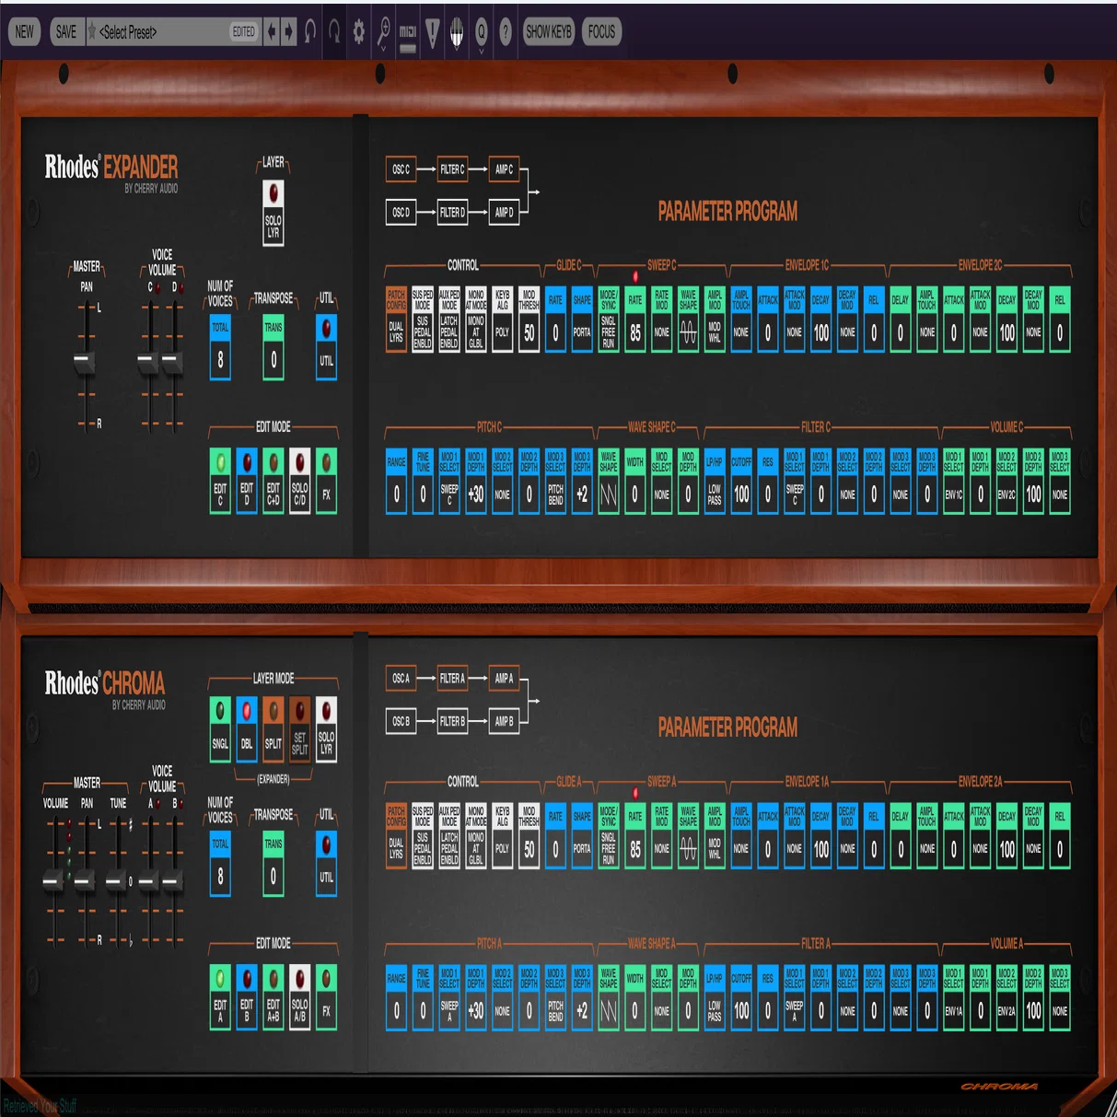Click the Chroma UTIL button
Viewport: 1117px width, 1117px height.
coord(326,864)
